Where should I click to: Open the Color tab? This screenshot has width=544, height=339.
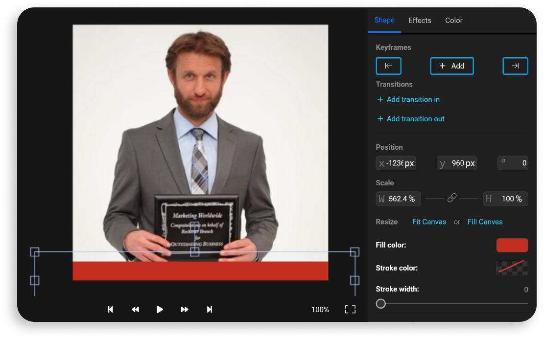tap(453, 21)
